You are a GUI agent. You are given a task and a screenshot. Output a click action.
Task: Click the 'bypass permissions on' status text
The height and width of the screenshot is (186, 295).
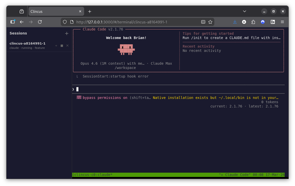[105, 98]
